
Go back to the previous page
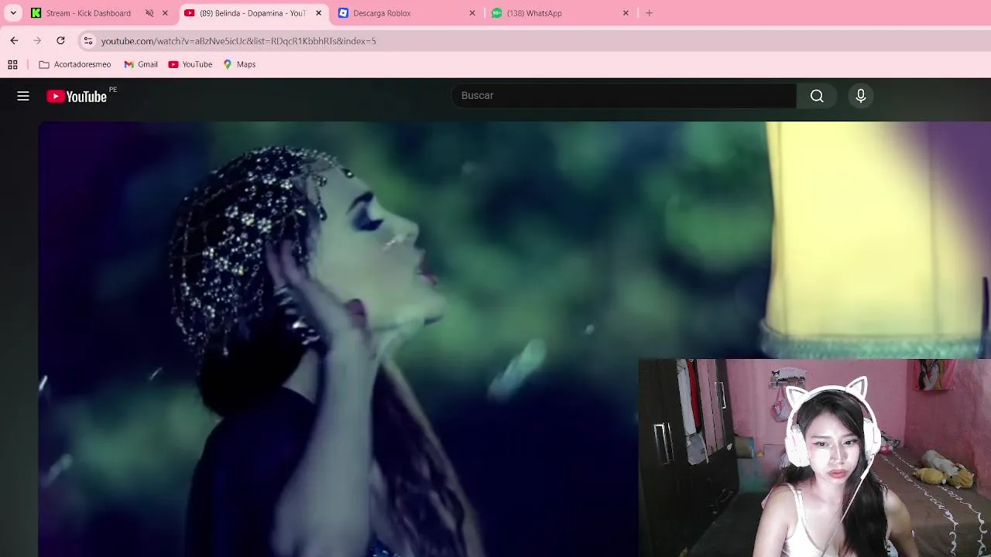point(14,40)
